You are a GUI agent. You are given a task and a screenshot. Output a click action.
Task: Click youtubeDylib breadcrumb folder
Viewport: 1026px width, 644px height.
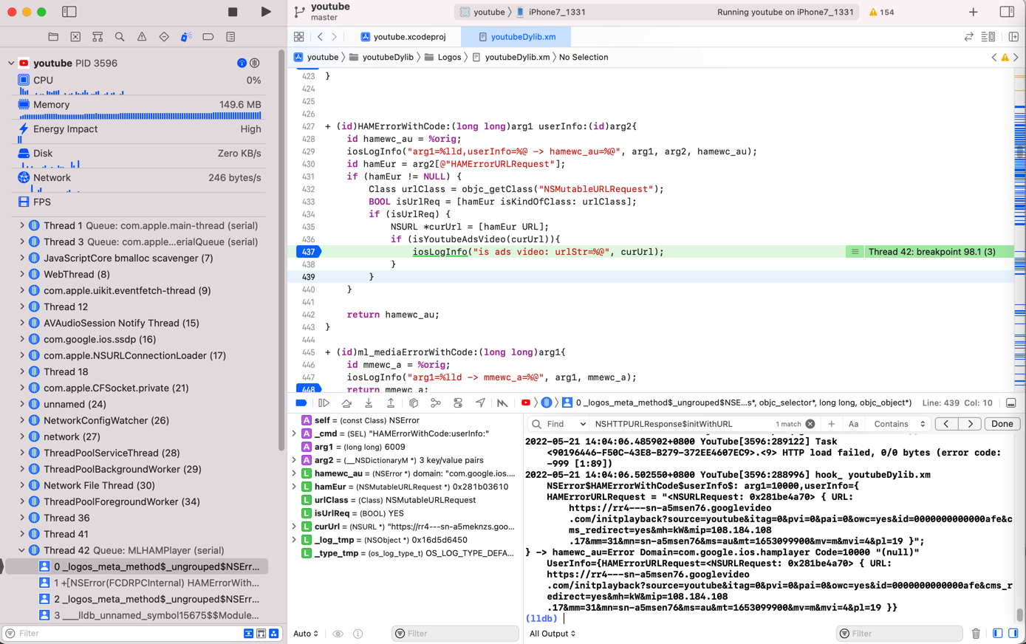pos(381,58)
